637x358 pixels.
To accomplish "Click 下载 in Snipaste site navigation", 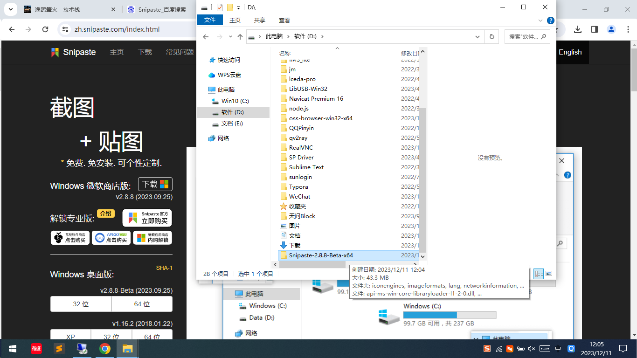I will coord(145,52).
